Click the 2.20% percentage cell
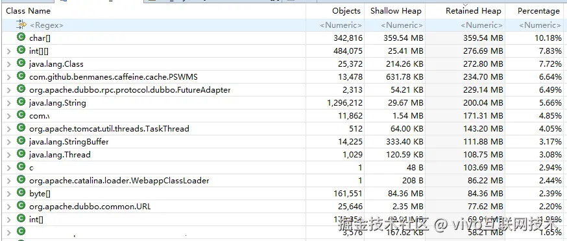The height and width of the screenshot is (241, 567). click(x=550, y=206)
